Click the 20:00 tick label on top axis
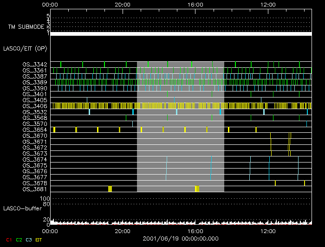The height and width of the screenshot is (247, 325). pyautogui.click(x=122, y=4)
